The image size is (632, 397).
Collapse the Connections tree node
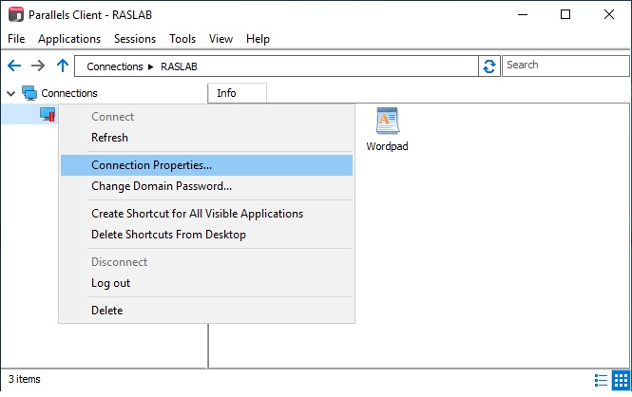pyautogui.click(x=10, y=93)
